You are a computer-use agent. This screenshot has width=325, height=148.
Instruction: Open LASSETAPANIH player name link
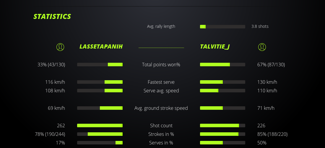coord(101,47)
